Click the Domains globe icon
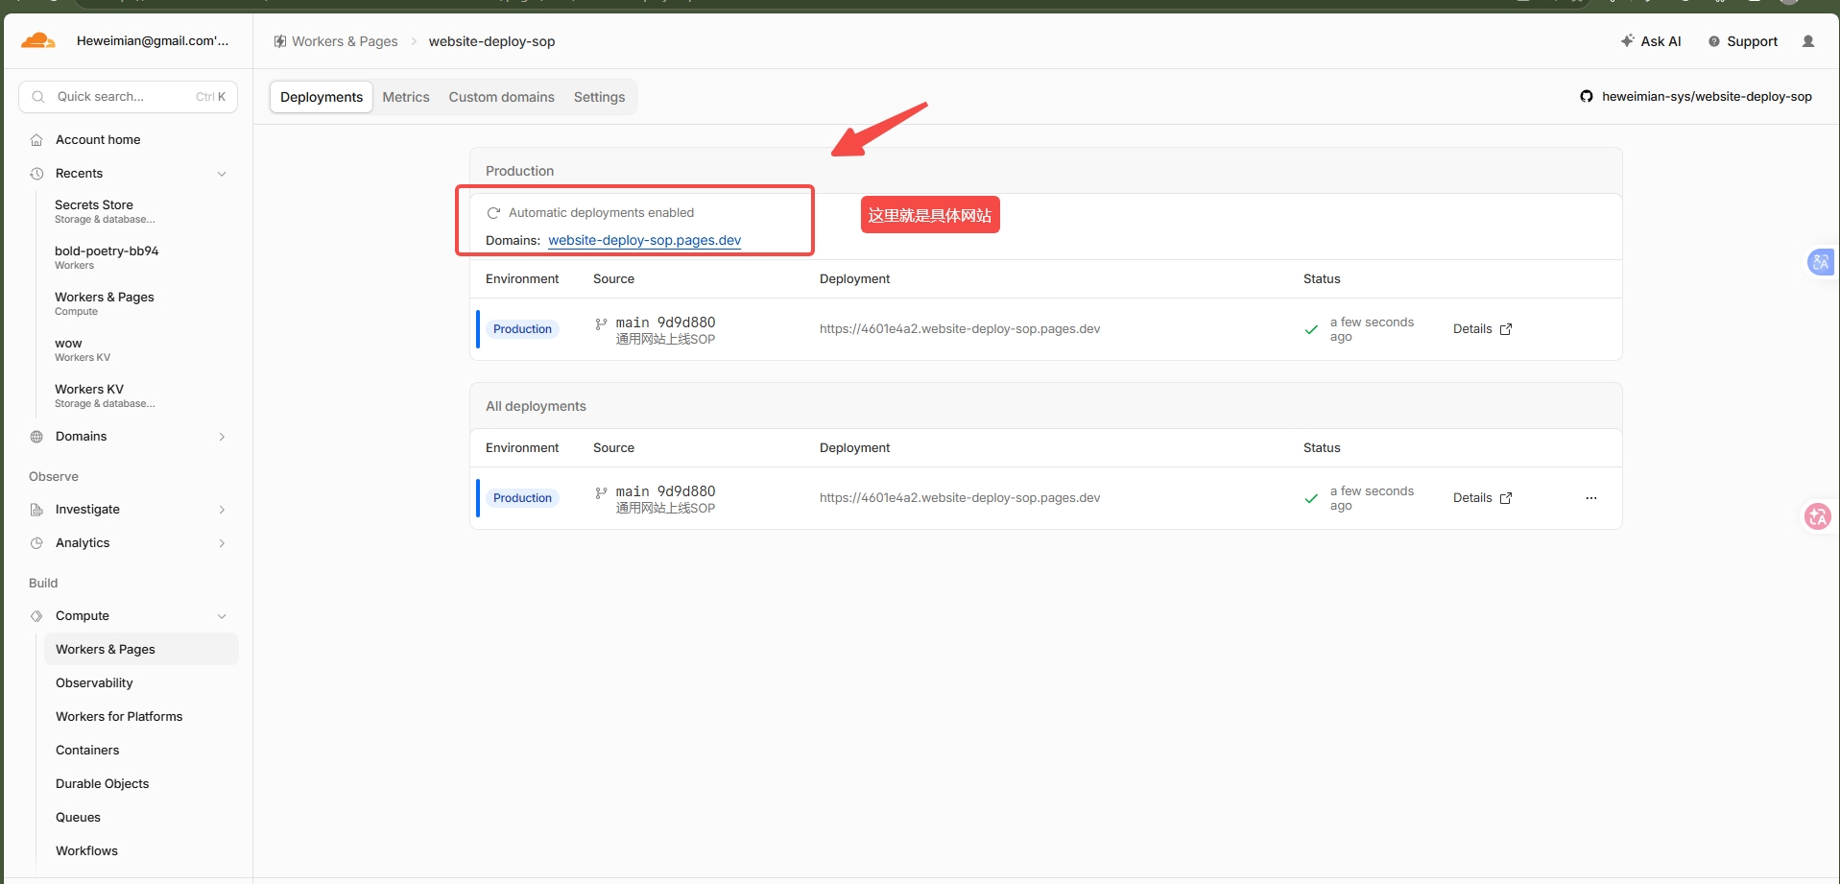This screenshot has width=1840, height=884. 36,437
